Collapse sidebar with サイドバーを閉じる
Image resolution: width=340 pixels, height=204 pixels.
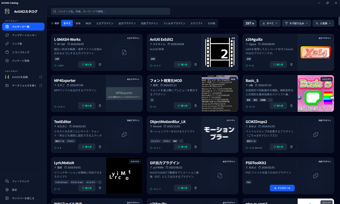point(23,198)
